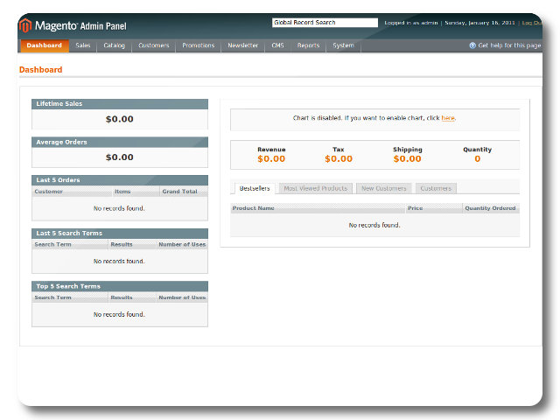Click the Log Out link
This screenshot has height=420, width=560.
pyautogui.click(x=531, y=23)
